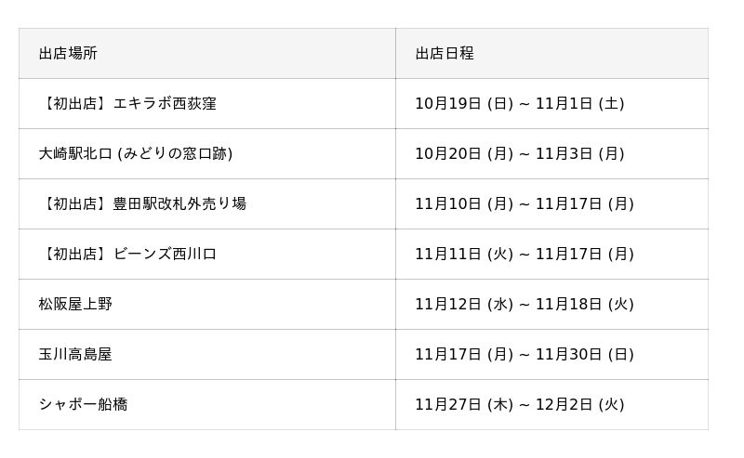
Task: Click the 出店日程 column header
Action: [x=445, y=54]
